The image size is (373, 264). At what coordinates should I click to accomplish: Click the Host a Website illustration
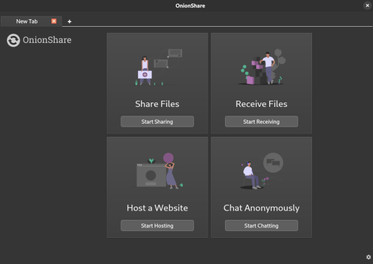point(157,171)
